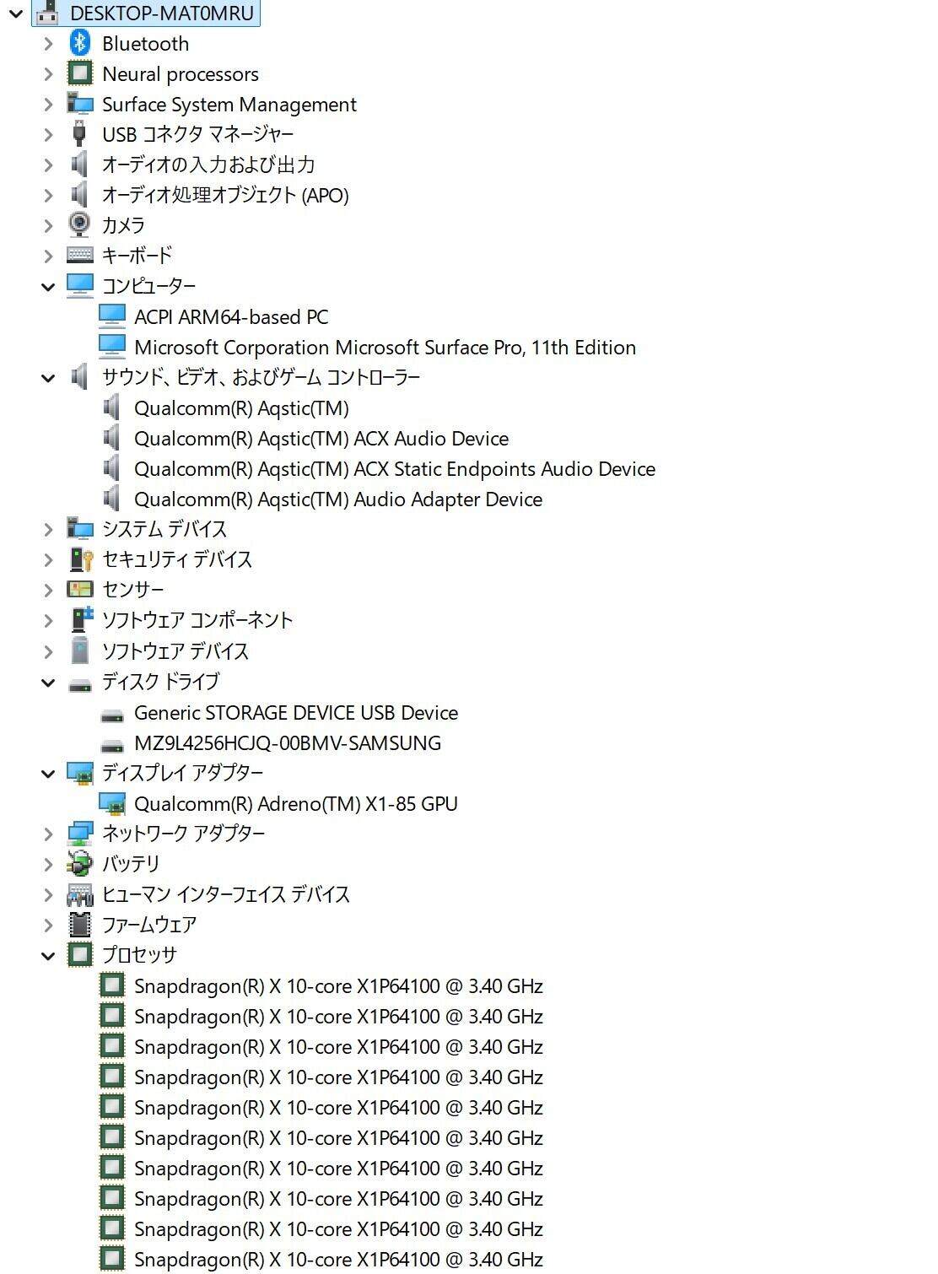The width and height of the screenshot is (938, 1274).
Task: Click the オーディオ処理オブジェクト (APO) speaker icon
Action: click(x=80, y=194)
